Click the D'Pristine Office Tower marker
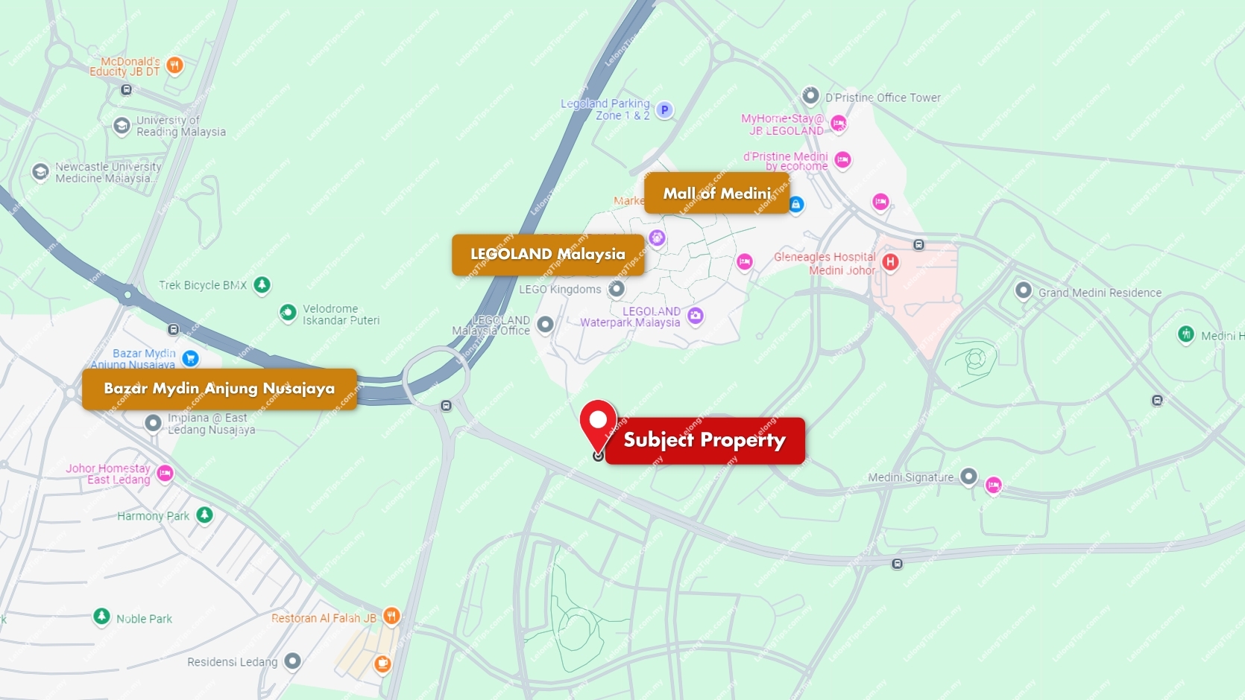1245x700 pixels. [x=810, y=95]
